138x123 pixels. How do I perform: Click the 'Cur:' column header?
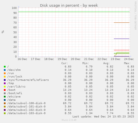point(65,63)
